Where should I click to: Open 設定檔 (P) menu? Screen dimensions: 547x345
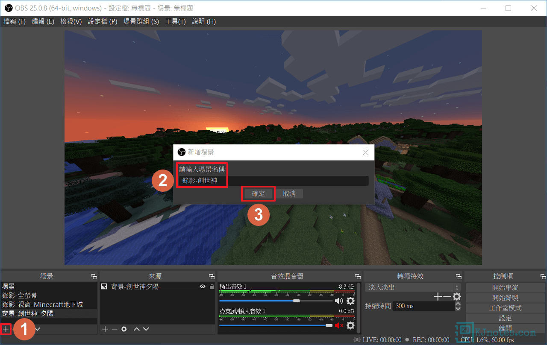click(103, 21)
